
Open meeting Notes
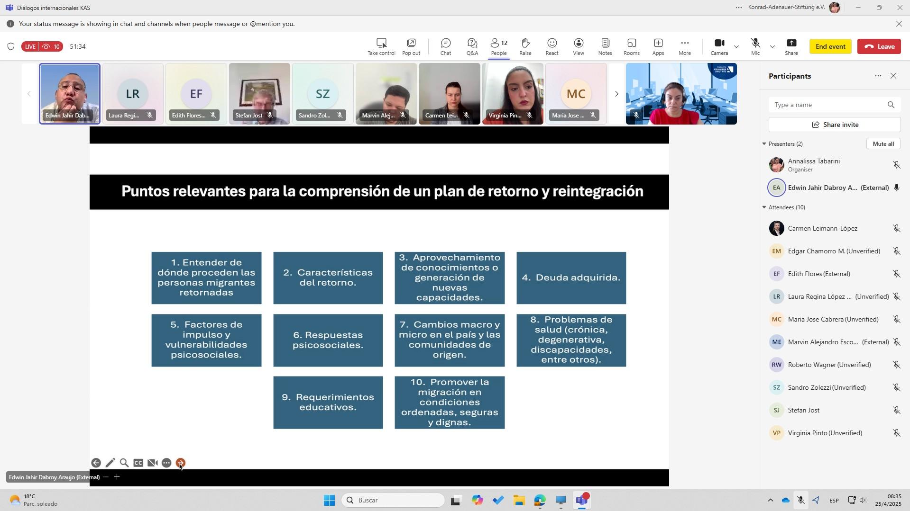(605, 46)
